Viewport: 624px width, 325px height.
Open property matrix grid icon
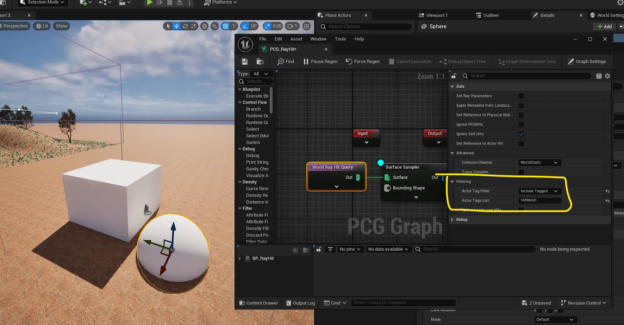(x=599, y=76)
